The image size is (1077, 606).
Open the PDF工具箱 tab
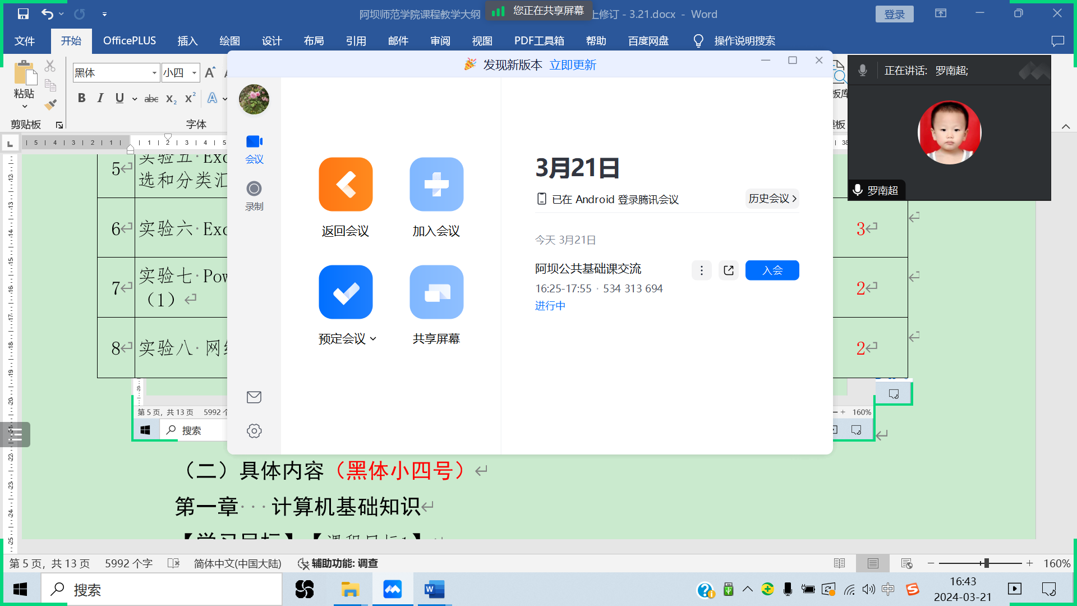pyautogui.click(x=539, y=41)
